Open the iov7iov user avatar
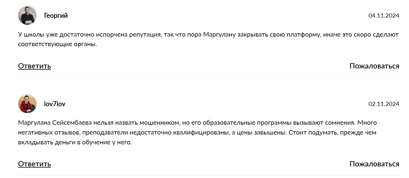 [x=27, y=104]
